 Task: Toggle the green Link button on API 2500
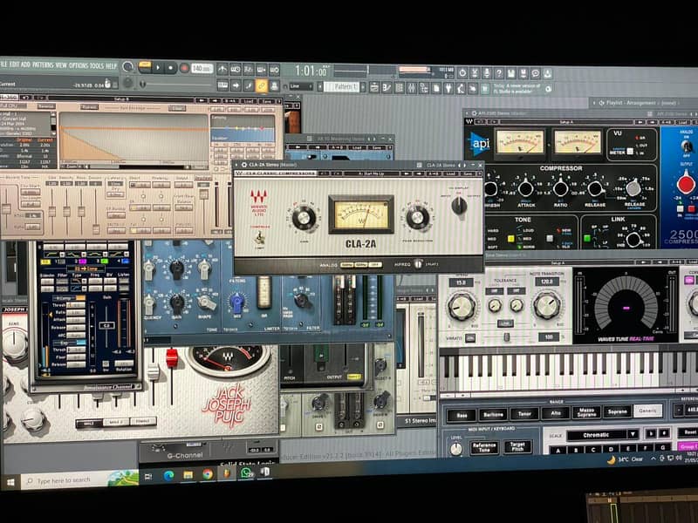[x=586, y=238]
